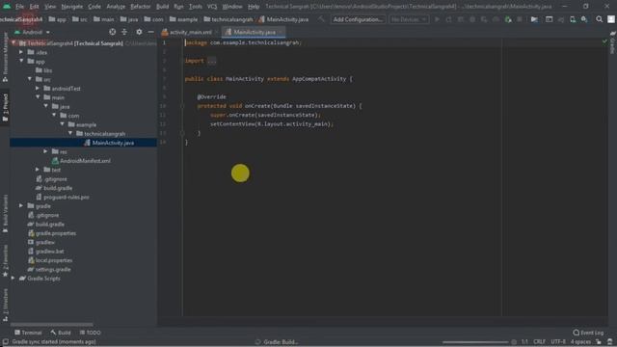Toggle the Build tool window
This screenshot has height=347, width=617.
point(61,333)
